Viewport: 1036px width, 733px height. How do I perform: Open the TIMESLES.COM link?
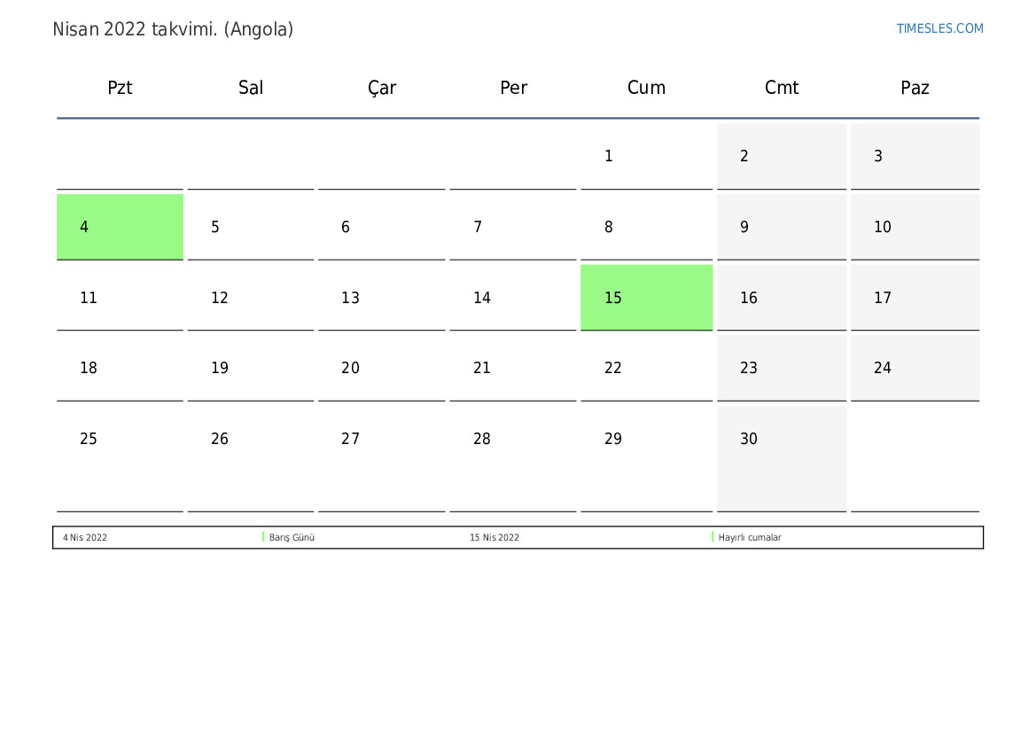pyautogui.click(x=939, y=28)
